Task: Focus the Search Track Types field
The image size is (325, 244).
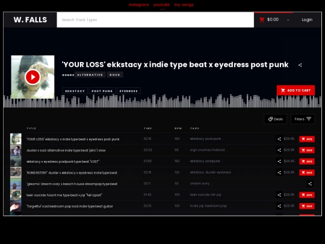Action: [x=155, y=20]
